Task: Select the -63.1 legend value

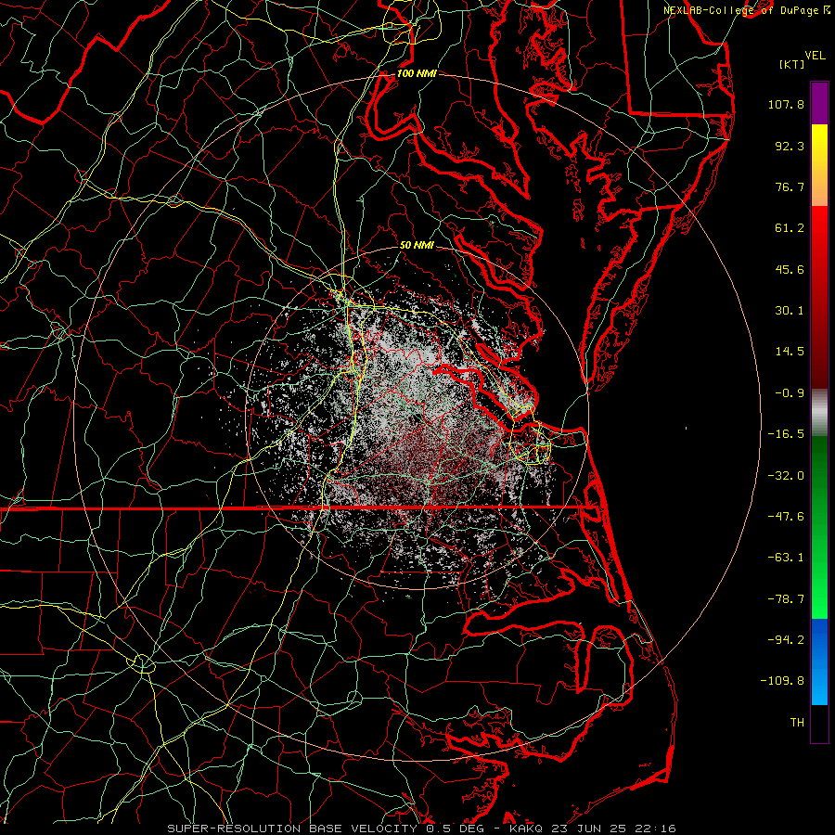Action: [786, 558]
